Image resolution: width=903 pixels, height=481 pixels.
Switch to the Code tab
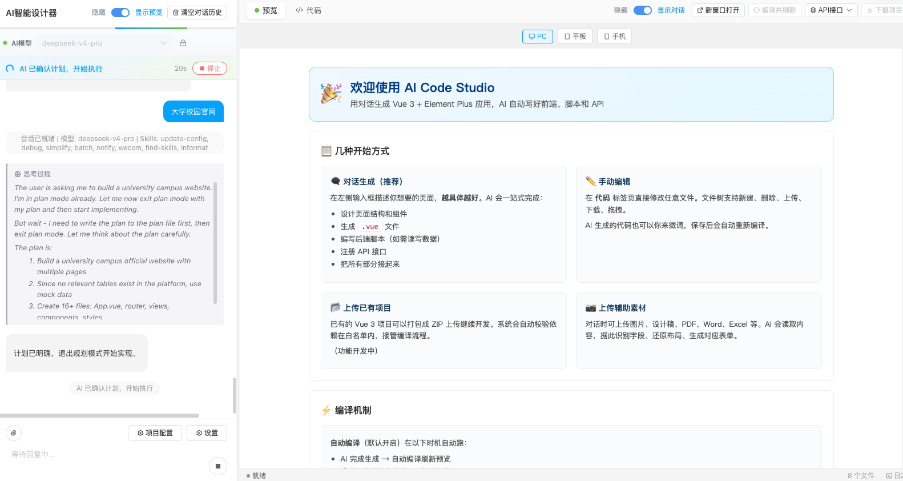tap(308, 11)
